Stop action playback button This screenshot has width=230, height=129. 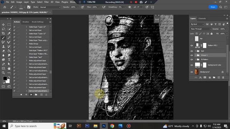(x=21, y=95)
